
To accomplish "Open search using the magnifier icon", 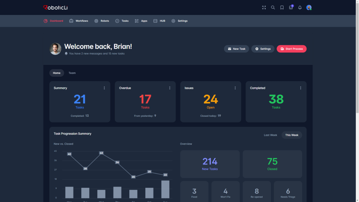I will (273, 7).
